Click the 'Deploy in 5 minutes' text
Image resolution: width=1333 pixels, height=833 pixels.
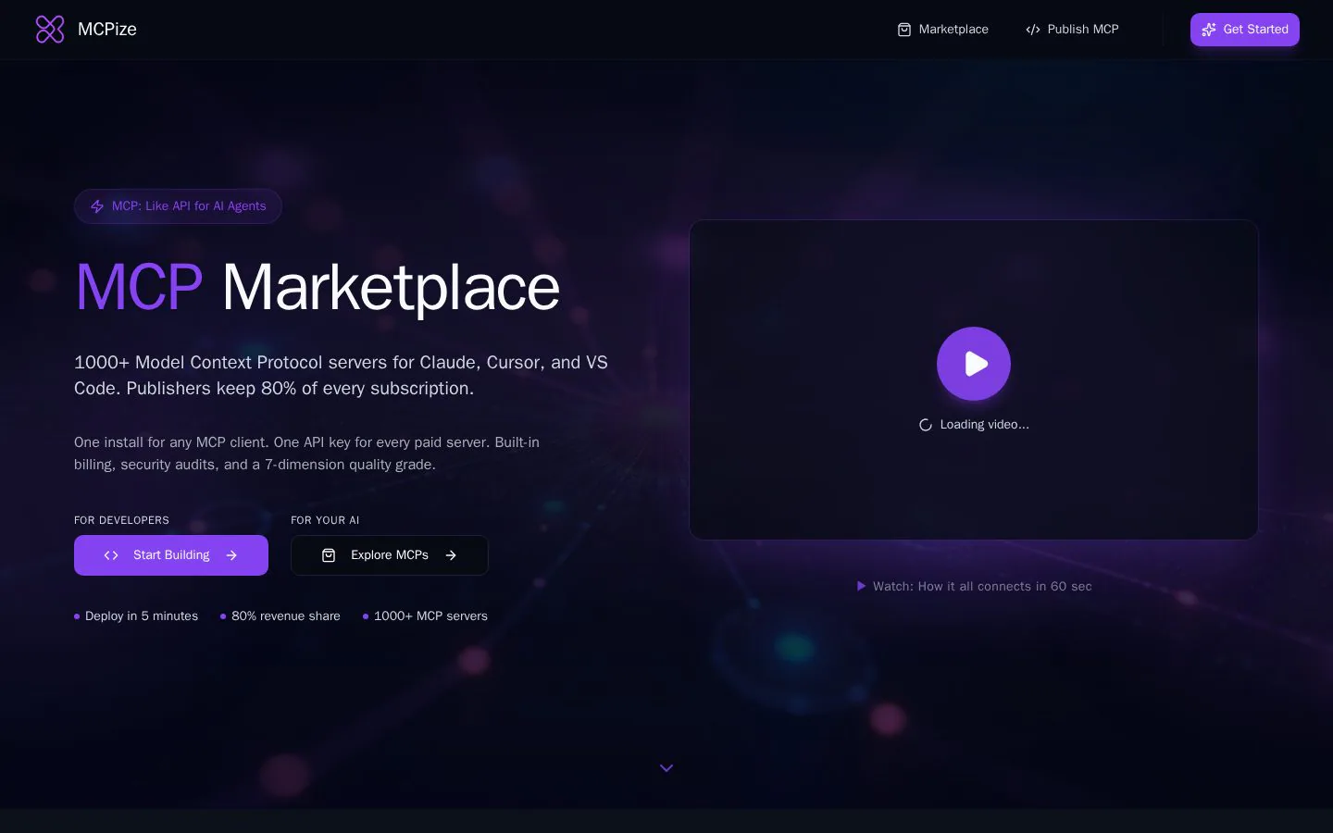(x=142, y=616)
